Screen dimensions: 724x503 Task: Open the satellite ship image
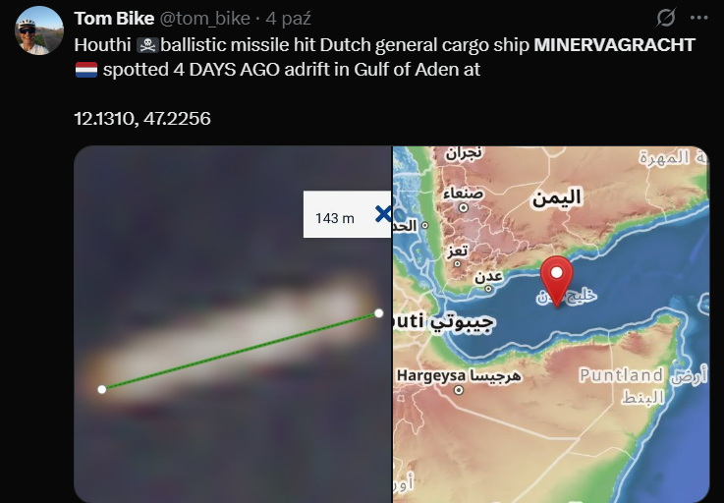tap(233, 324)
